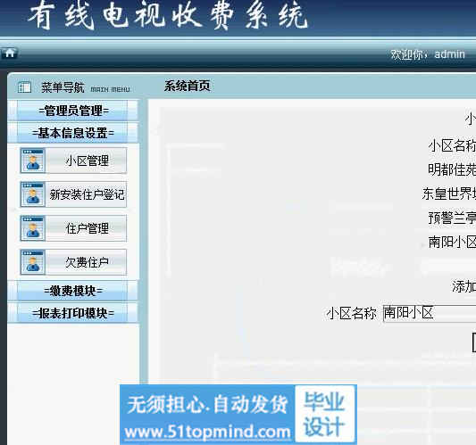The height and width of the screenshot is (445, 476).
Task: Click the menu navigation panel icon
Action: [x=24, y=87]
